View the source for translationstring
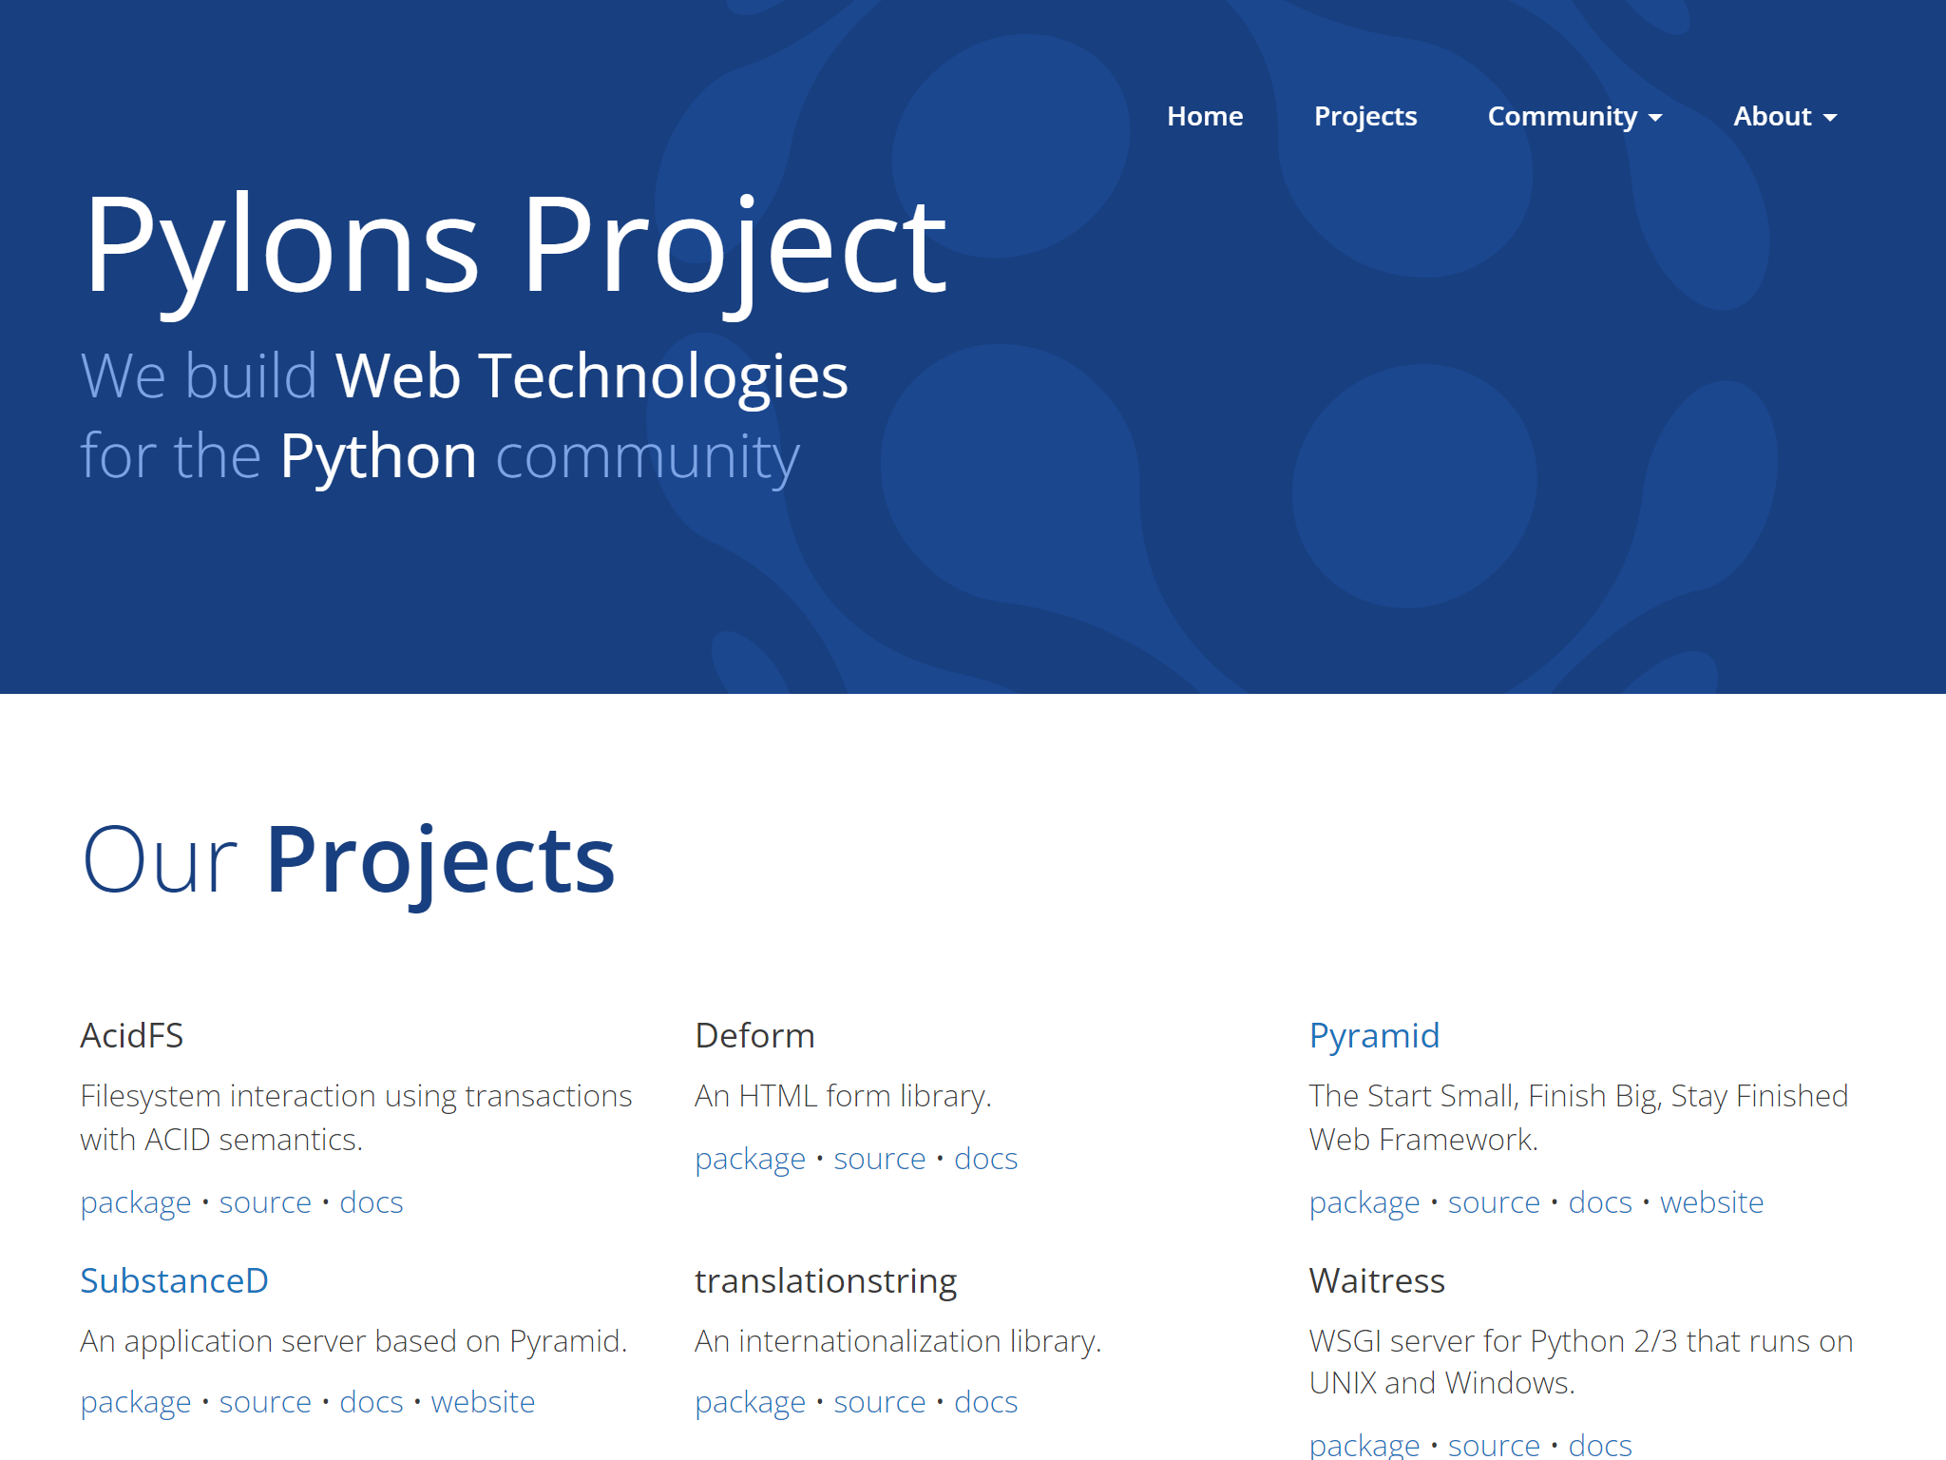The width and height of the screenshot is (1946, 1460). click(x=879, y=1401)
